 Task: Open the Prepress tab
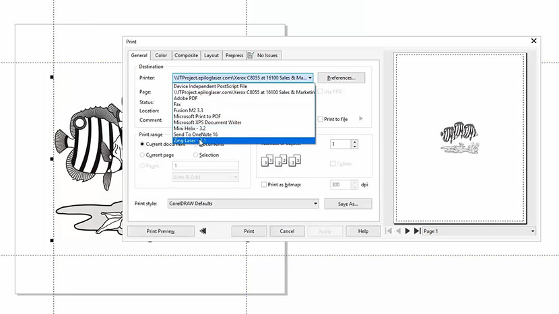[x=234, y=55]
